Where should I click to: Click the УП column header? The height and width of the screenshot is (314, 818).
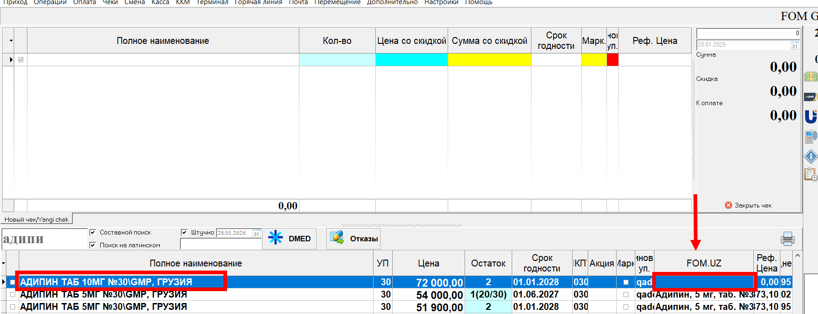pos(383,263)
